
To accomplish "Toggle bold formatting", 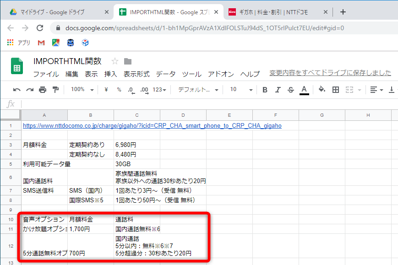I will coord(264,90).
